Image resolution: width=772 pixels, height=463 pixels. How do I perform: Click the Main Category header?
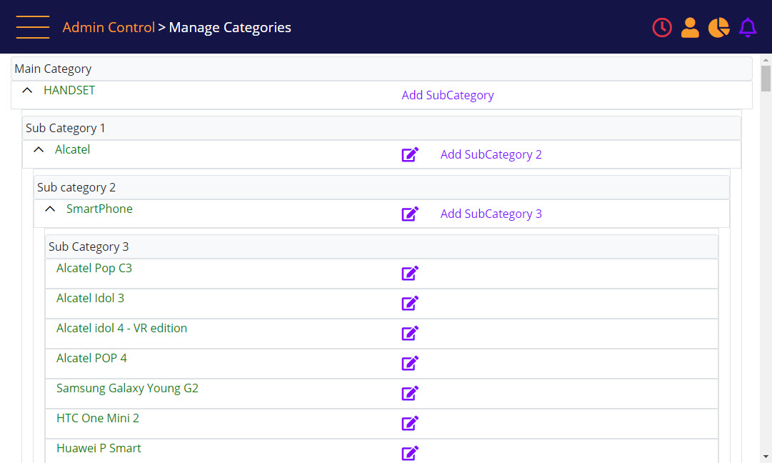click(381, 69)
